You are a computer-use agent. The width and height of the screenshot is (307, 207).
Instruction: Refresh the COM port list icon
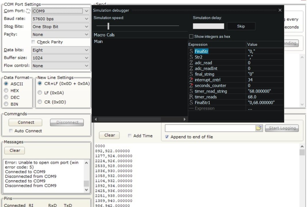(28, 11)
